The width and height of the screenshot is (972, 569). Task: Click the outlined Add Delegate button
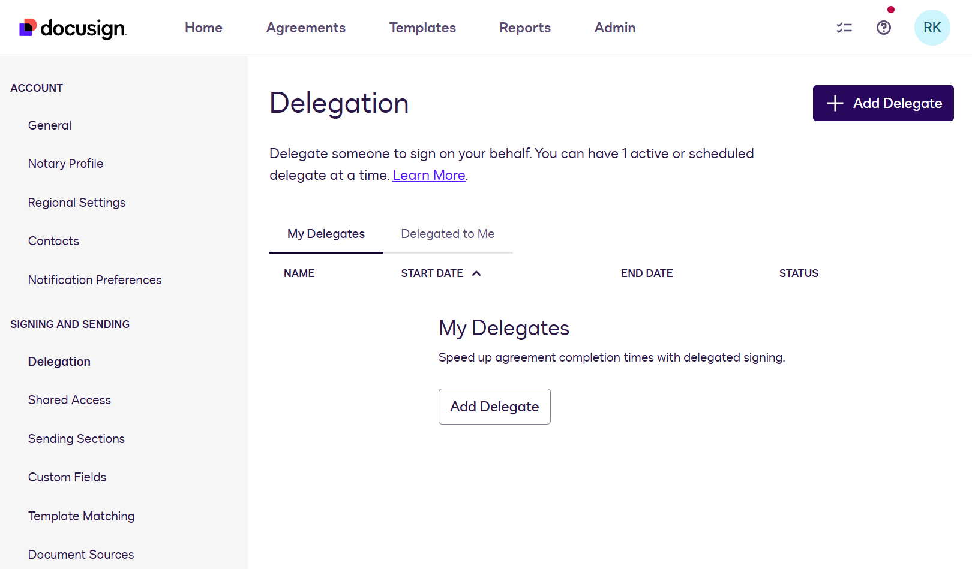[x=494, y=407]
